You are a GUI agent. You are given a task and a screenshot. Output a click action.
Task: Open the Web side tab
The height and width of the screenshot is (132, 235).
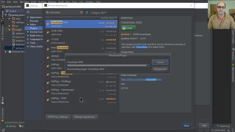(3, 100)
